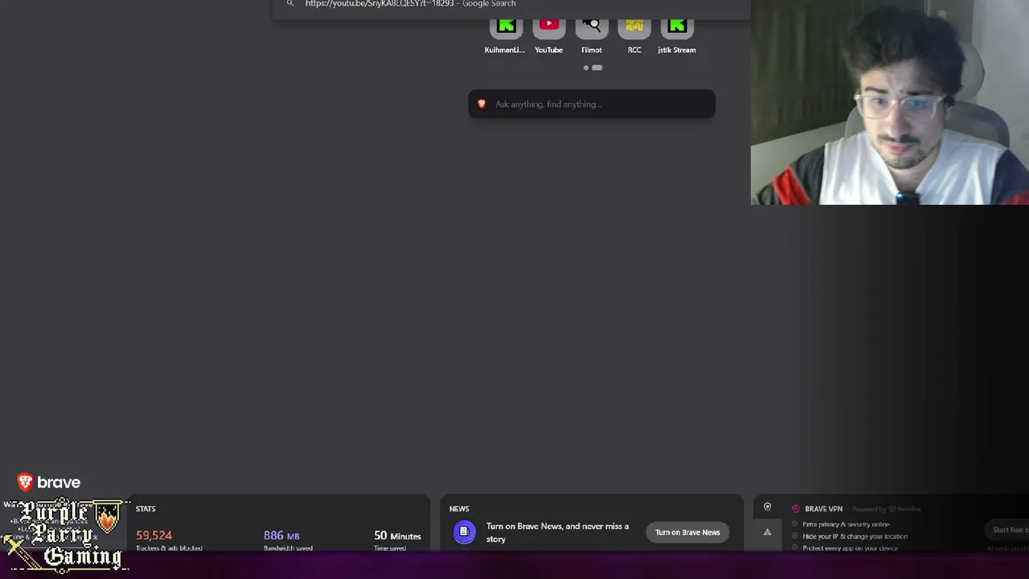Click the Brave News document icon
The width and height of the screenshot is (1029, 579).
click(x=464, y=532)
